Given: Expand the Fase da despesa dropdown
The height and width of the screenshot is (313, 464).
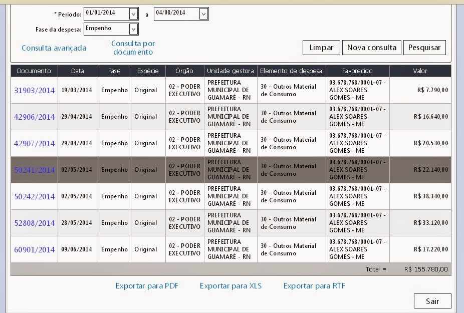Looking at the screenshot, I should tap(133, 29).
